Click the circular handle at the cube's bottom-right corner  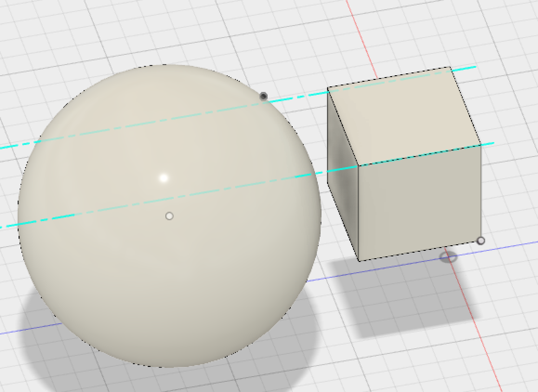[x=481, y=241]
